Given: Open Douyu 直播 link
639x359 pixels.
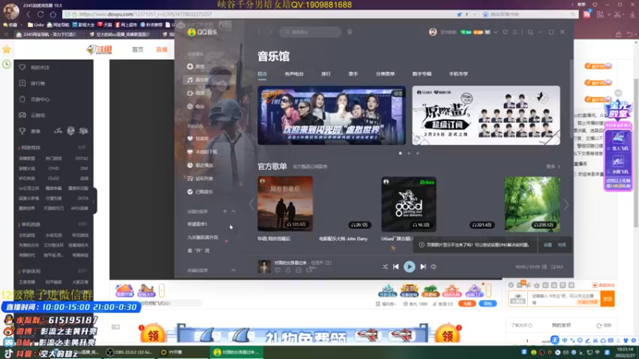Looking at the screenshot, I should 162,49.
